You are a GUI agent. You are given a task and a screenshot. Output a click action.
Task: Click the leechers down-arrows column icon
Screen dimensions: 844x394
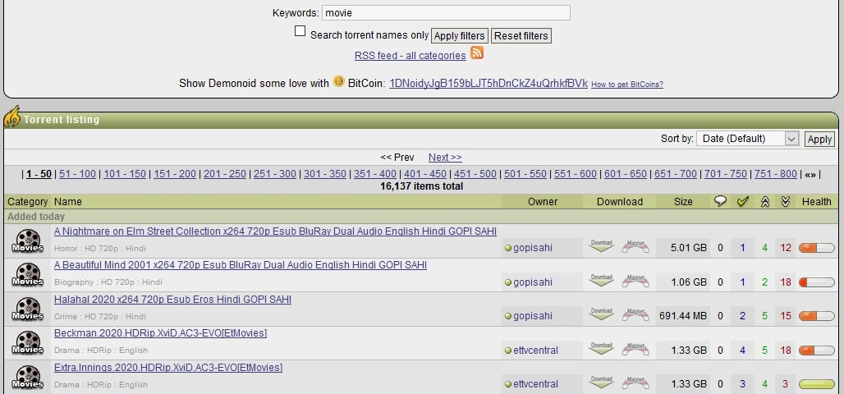786,201
